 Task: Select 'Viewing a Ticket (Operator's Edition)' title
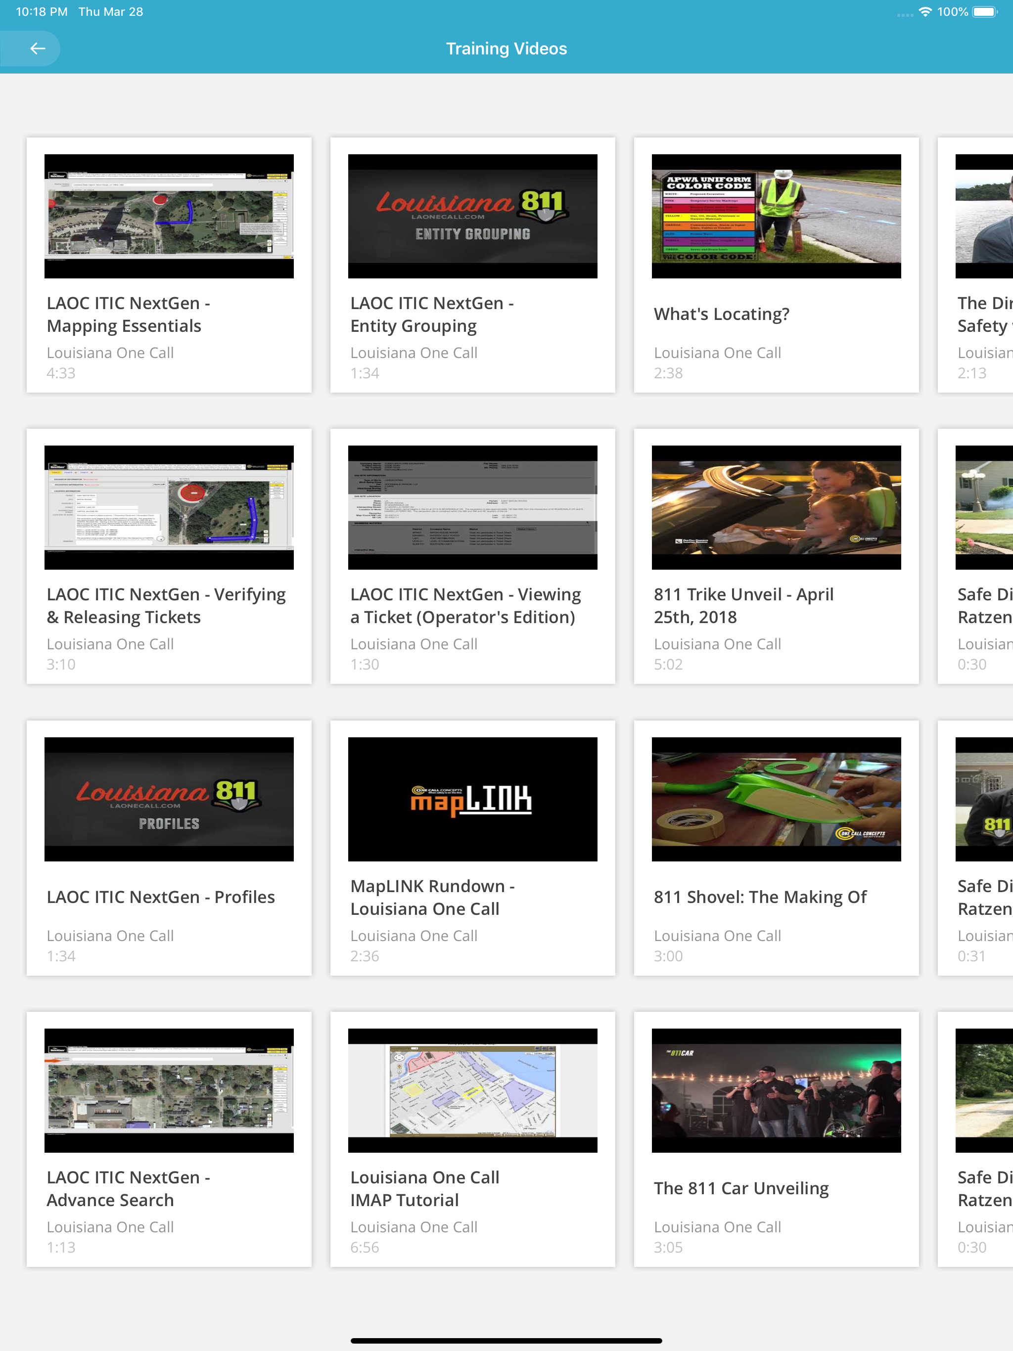[465, 606]
